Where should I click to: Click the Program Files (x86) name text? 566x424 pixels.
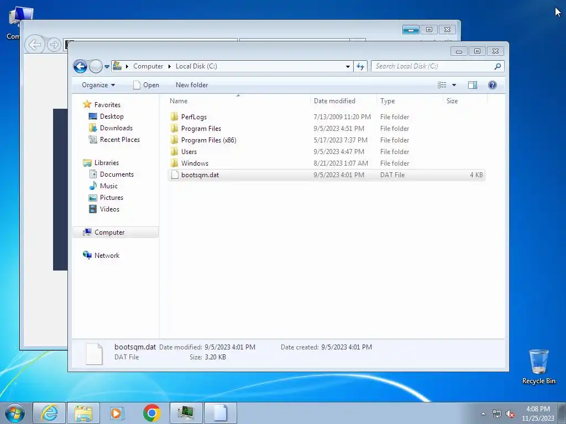(208, 140)
